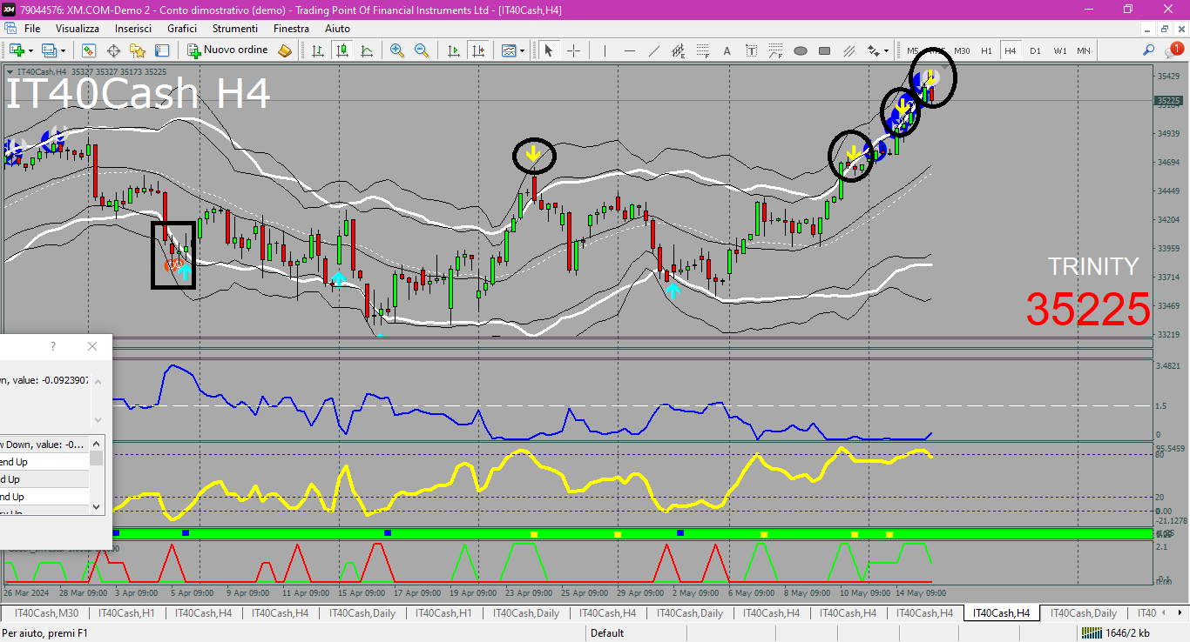Open the indicators list icon

[x=509, y=50]
